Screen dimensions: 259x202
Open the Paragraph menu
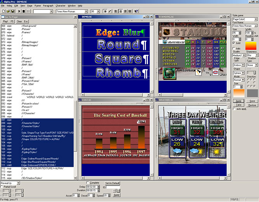[x=48, y=6]
